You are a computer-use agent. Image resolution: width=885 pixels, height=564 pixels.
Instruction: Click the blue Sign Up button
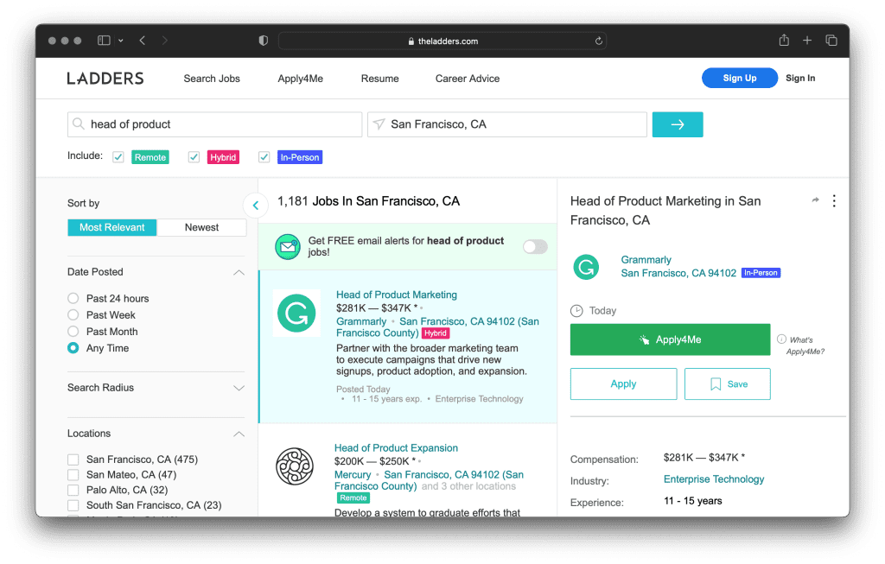(x=740, y=78)
